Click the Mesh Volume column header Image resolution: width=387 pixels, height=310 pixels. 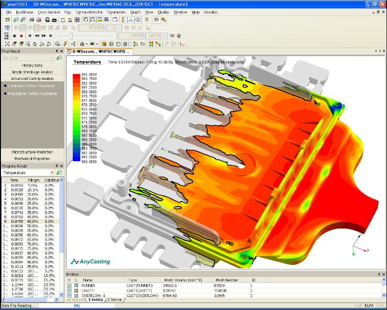(187, 280)
